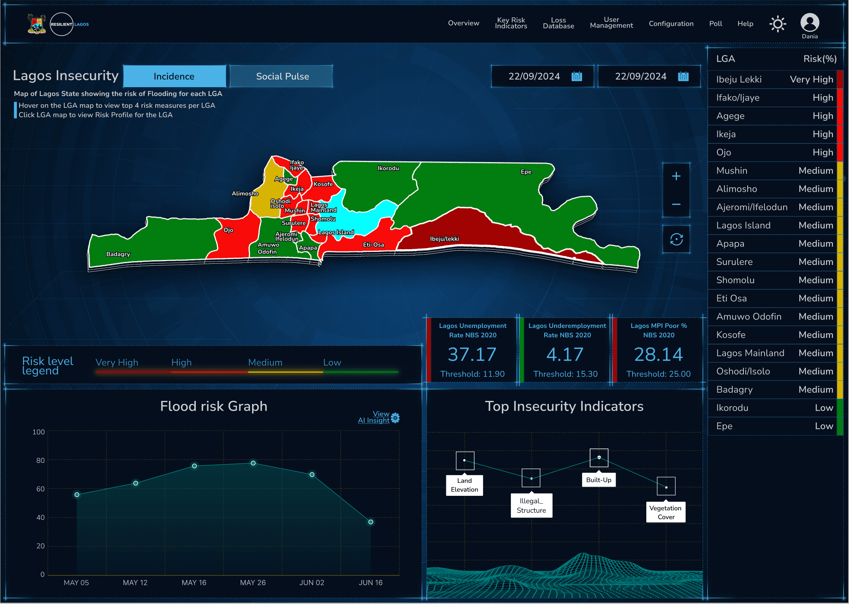Zoom out of the map with minus button
The width and height of the screenshot is (849, 604).
(x=676, y=204)
